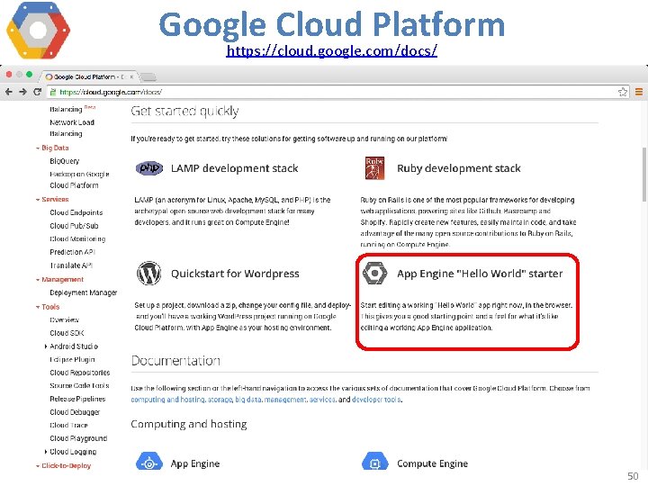Open BigQuery in the sidebar
The width and height of the screenshot is (648, 486).
click(65, 161)
